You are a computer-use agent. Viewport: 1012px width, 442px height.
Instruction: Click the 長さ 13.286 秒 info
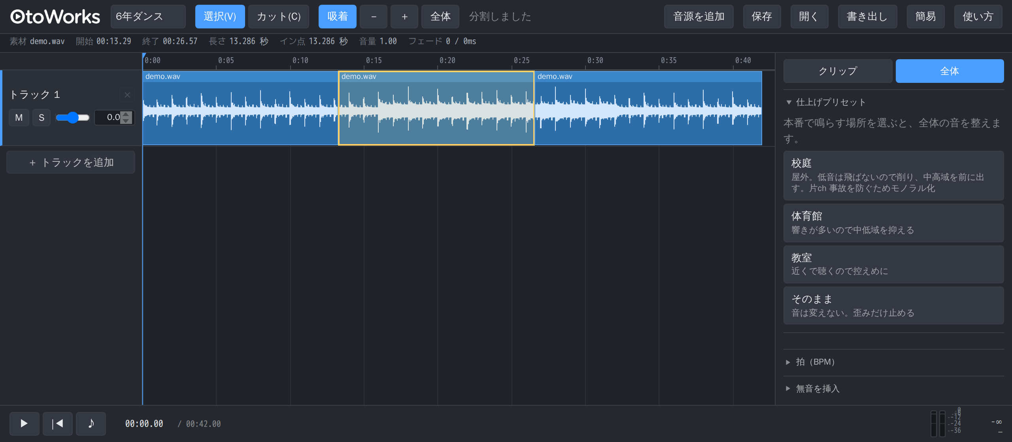(x=238, y=41)
